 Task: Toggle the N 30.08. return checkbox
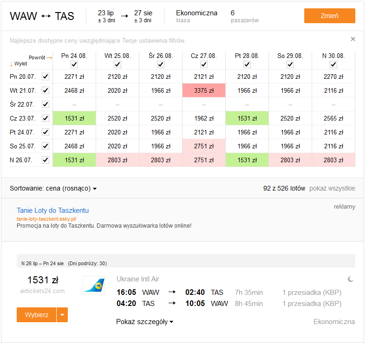(x=333, y=64)
